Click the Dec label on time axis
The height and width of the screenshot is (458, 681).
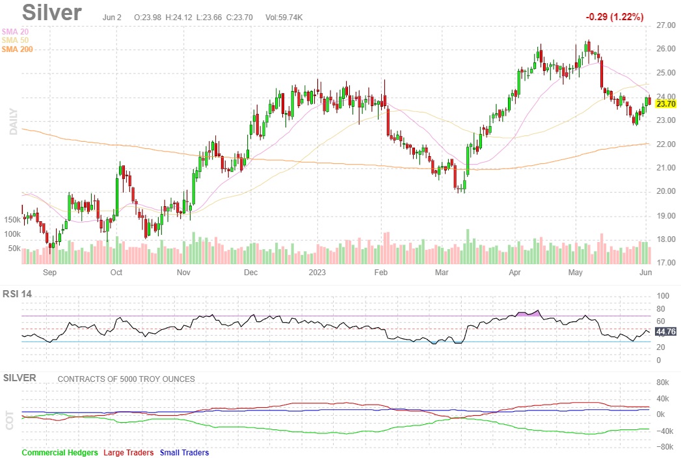pyautogui.click(x=250, y=273)
